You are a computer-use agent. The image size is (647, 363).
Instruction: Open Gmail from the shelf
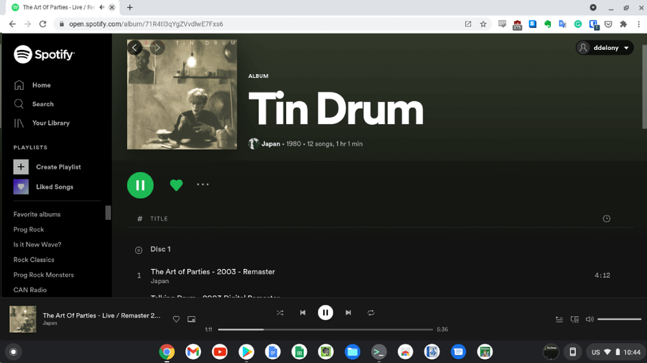click(193, 352)
